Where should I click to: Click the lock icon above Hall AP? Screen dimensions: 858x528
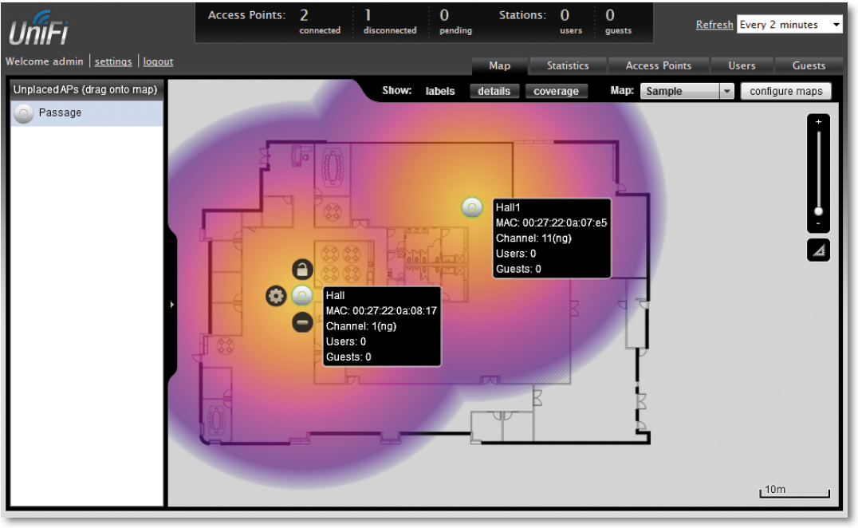click(x=302, y=270)
